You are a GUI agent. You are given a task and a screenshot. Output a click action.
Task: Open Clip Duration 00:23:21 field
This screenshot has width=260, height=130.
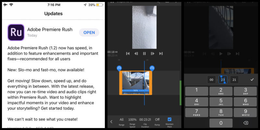pyautogui.click(x=145, y=123)
